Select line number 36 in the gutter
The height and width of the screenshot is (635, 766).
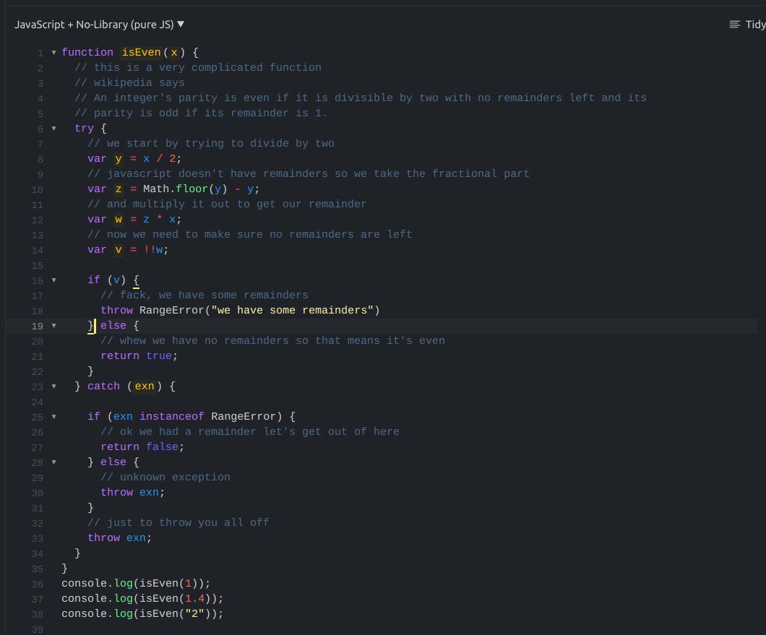click(x=36, y=583)
